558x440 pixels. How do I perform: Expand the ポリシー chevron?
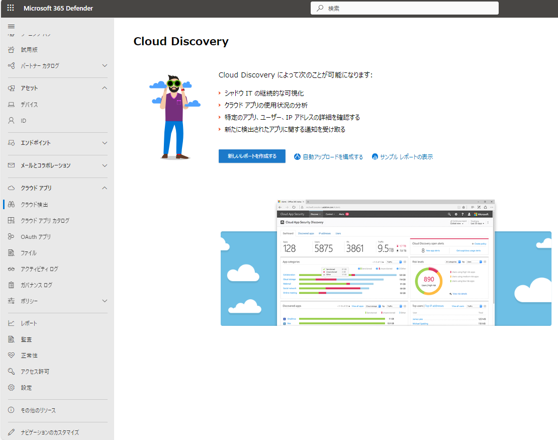(105, 301)
